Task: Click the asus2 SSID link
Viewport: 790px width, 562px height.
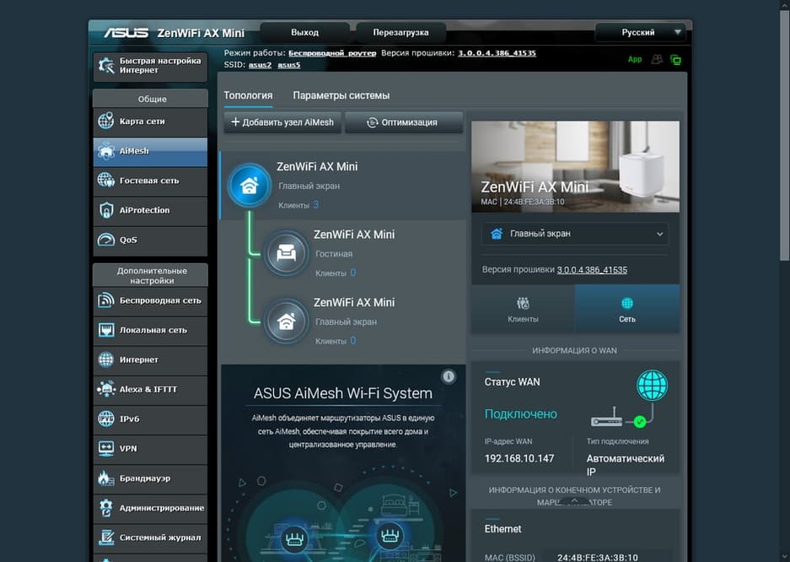Action: [x=260, y=65]
